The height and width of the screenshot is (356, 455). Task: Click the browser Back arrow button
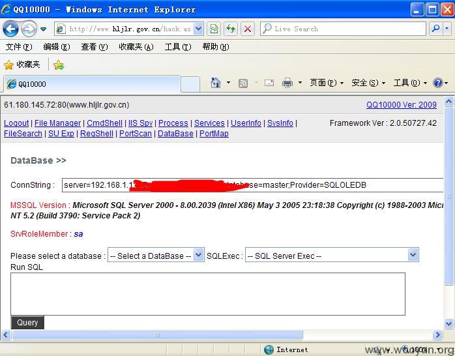tap(10, 29)
